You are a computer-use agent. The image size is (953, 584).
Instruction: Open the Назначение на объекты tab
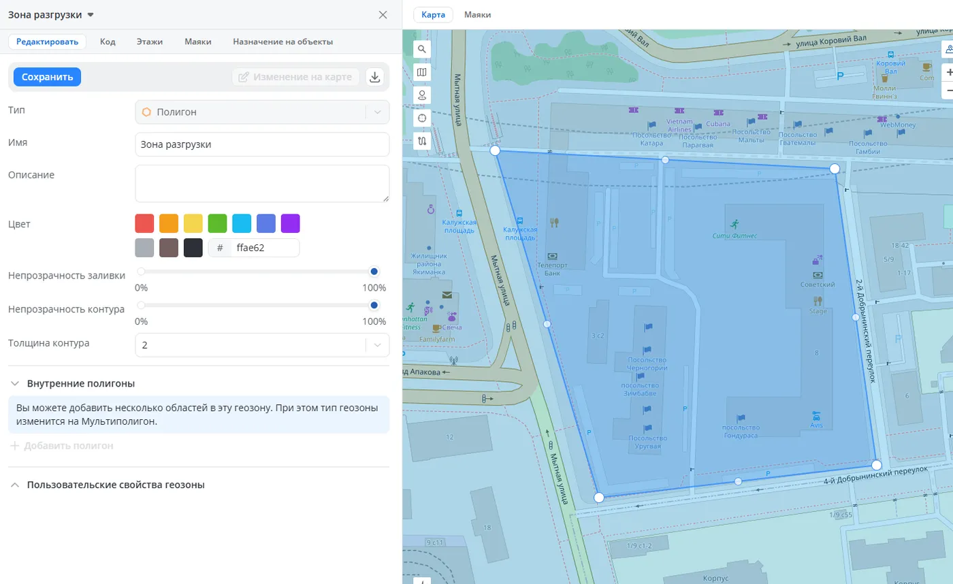[x=282, y=42]
